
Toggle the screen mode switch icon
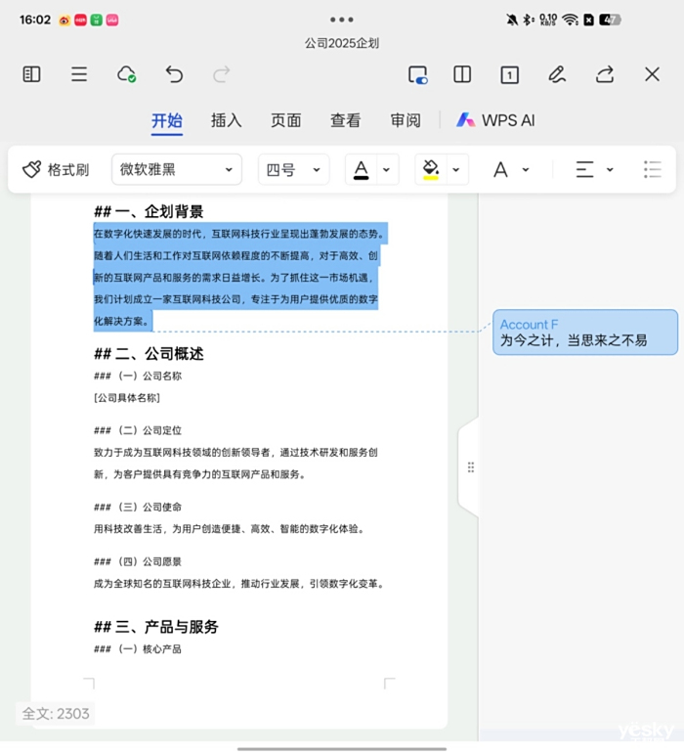point(417,74)
